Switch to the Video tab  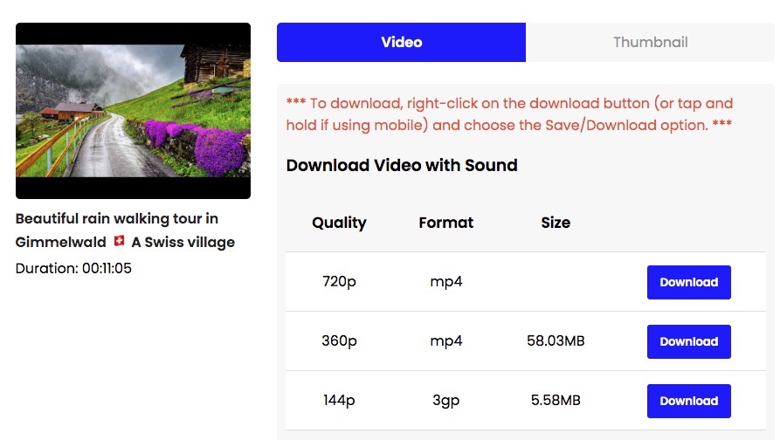click(401, 42)
